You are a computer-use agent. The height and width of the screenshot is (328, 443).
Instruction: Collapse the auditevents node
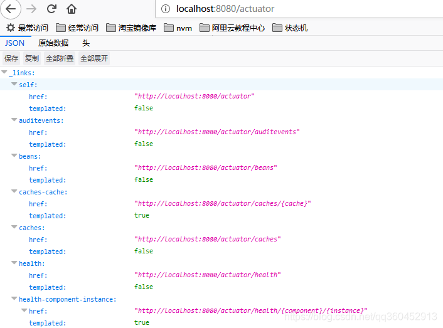(14, 120)
